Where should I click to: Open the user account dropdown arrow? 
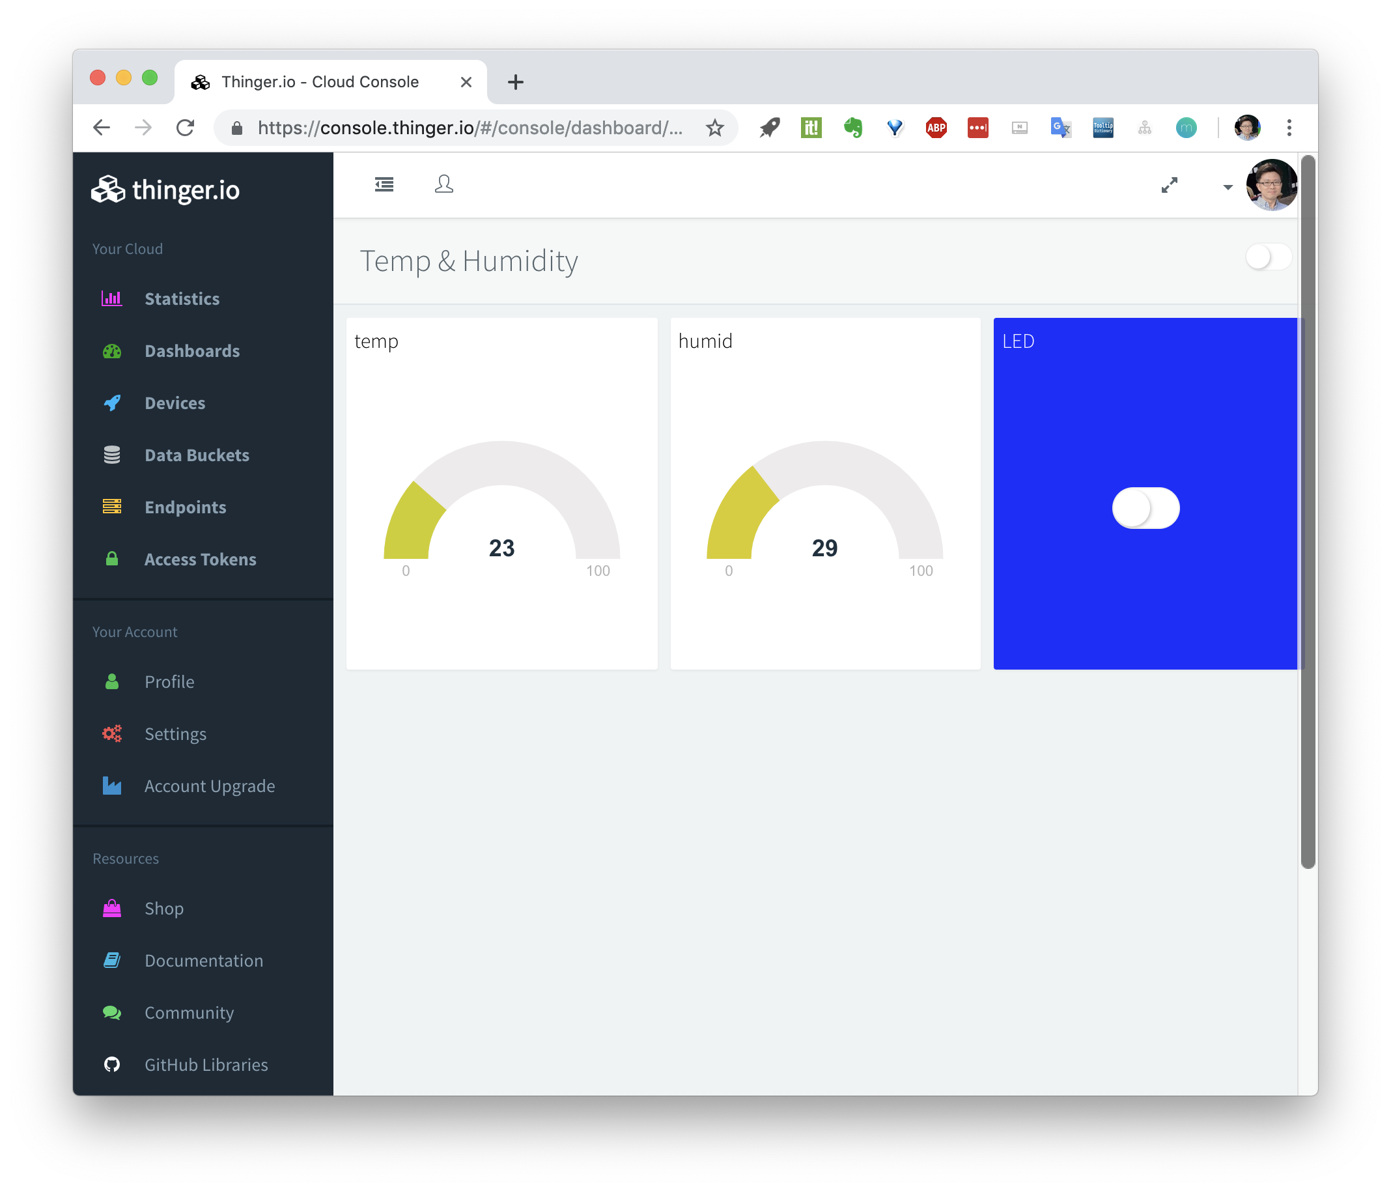[x=1227, y=188]
